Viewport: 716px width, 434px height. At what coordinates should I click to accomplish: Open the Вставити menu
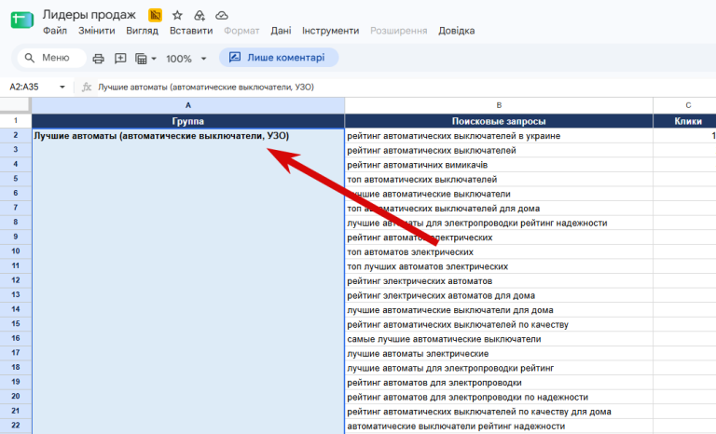pos(191,31)
